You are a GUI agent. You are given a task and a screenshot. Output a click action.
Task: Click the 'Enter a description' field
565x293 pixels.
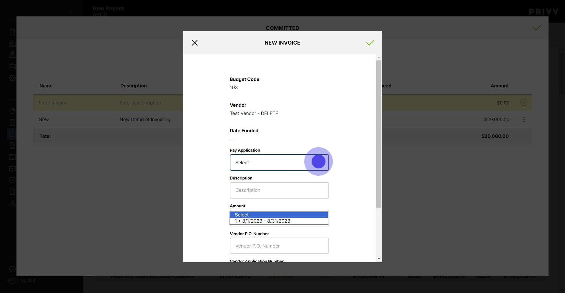coord(140,103)
